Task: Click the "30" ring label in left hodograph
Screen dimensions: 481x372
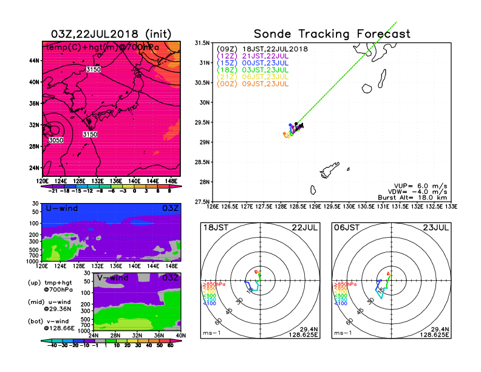Action: tap(239, 300)
